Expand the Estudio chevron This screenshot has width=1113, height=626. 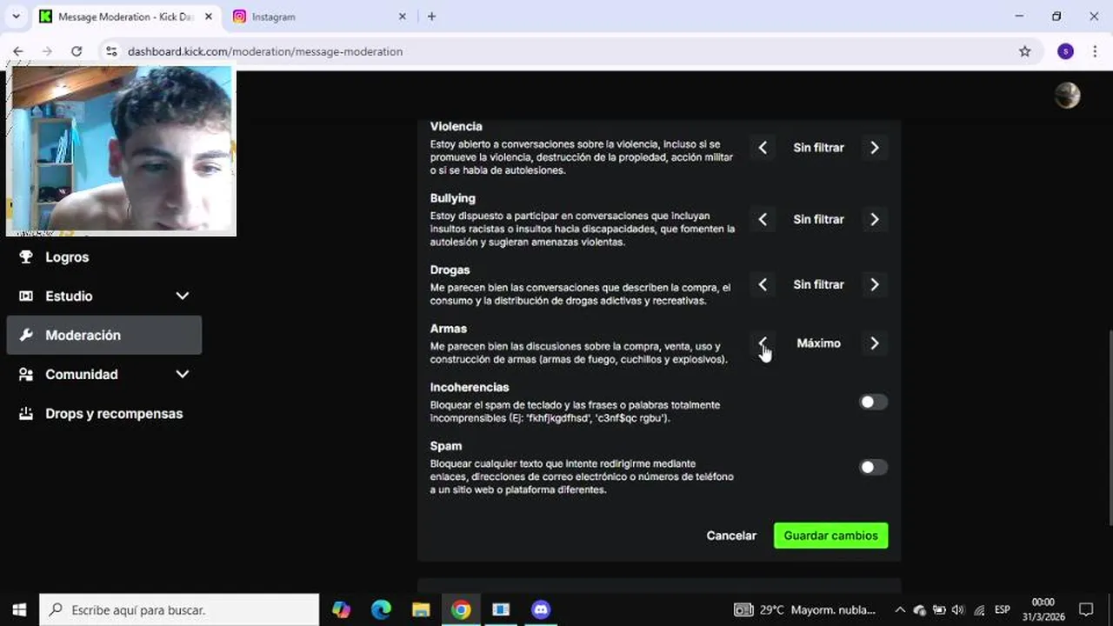[183, 296]
